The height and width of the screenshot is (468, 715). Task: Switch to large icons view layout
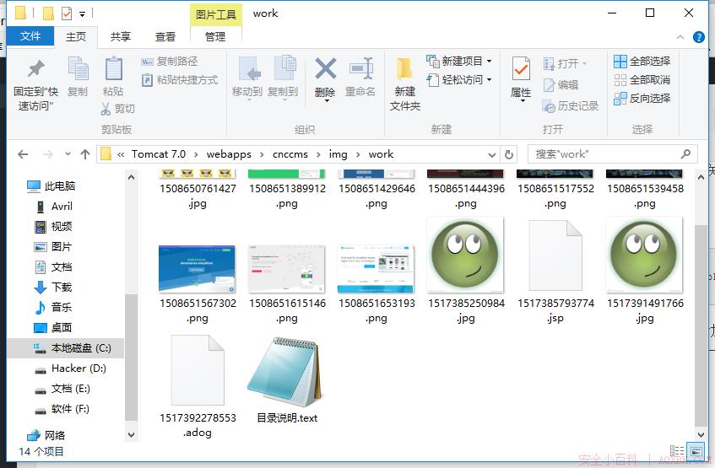[696, 451]
